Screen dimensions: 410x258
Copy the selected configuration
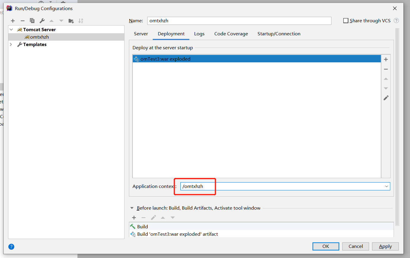coord(32,21)
